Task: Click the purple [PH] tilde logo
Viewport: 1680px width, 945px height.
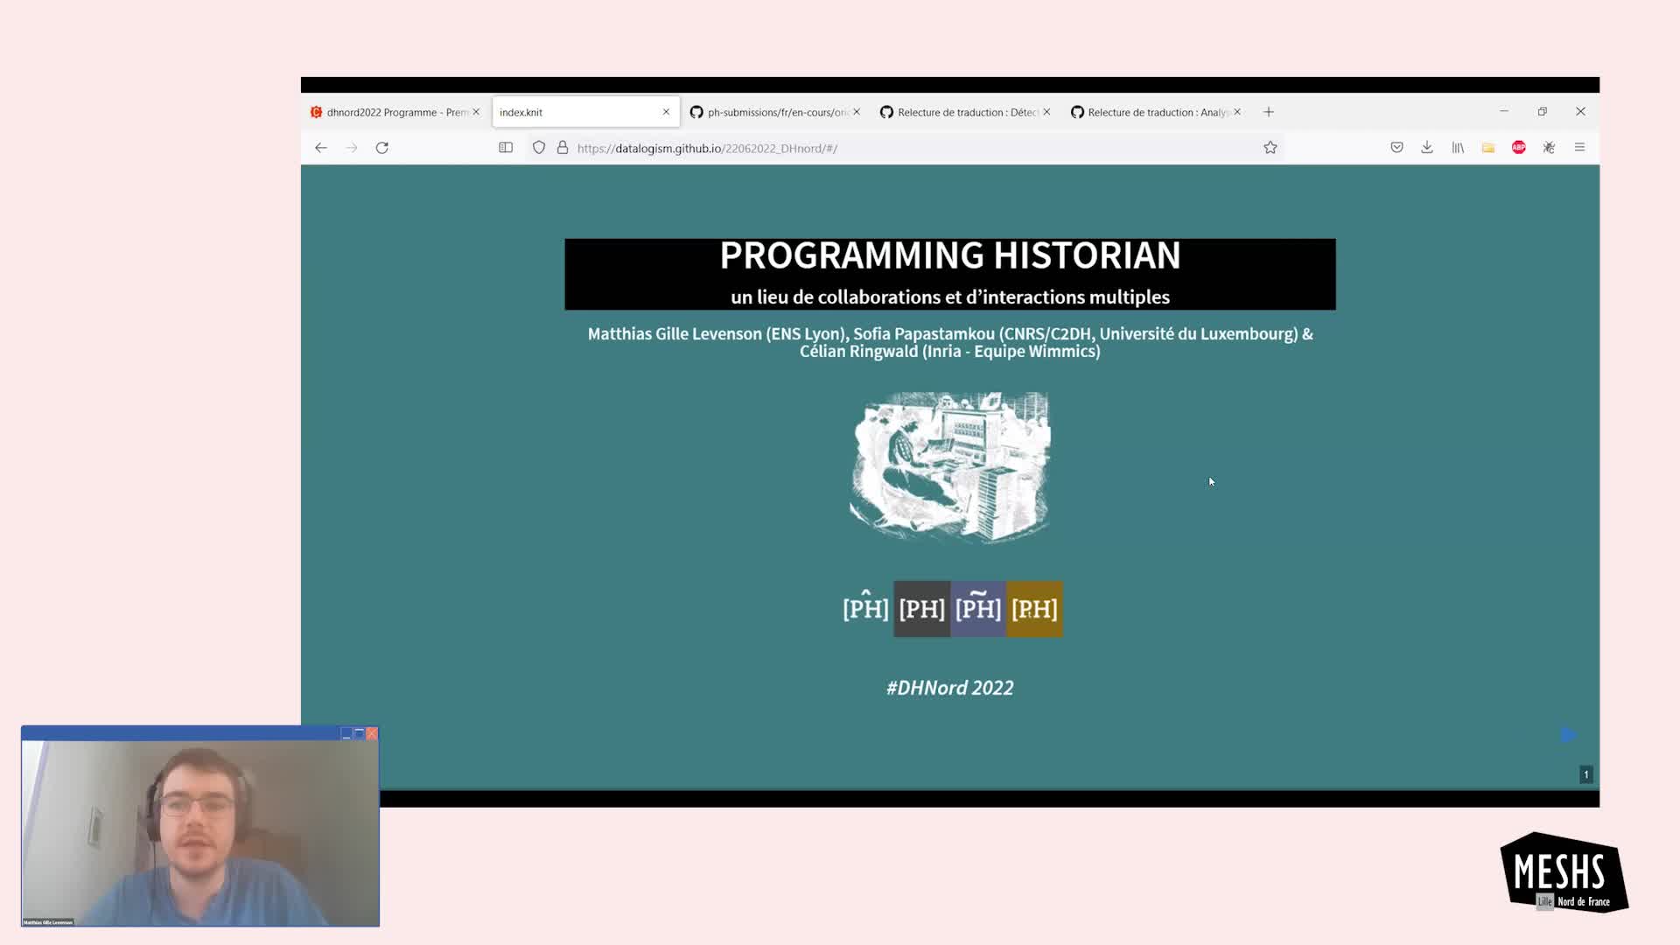Action: pos(978,608)
